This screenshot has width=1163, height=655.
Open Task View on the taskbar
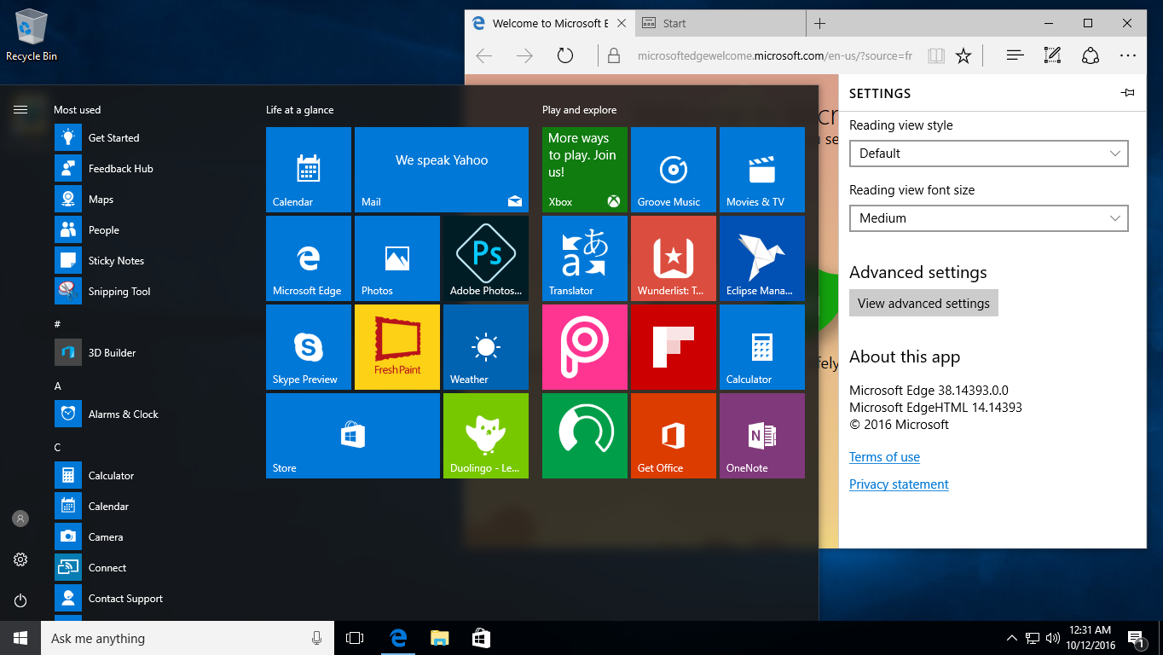(x=355, y=638)
